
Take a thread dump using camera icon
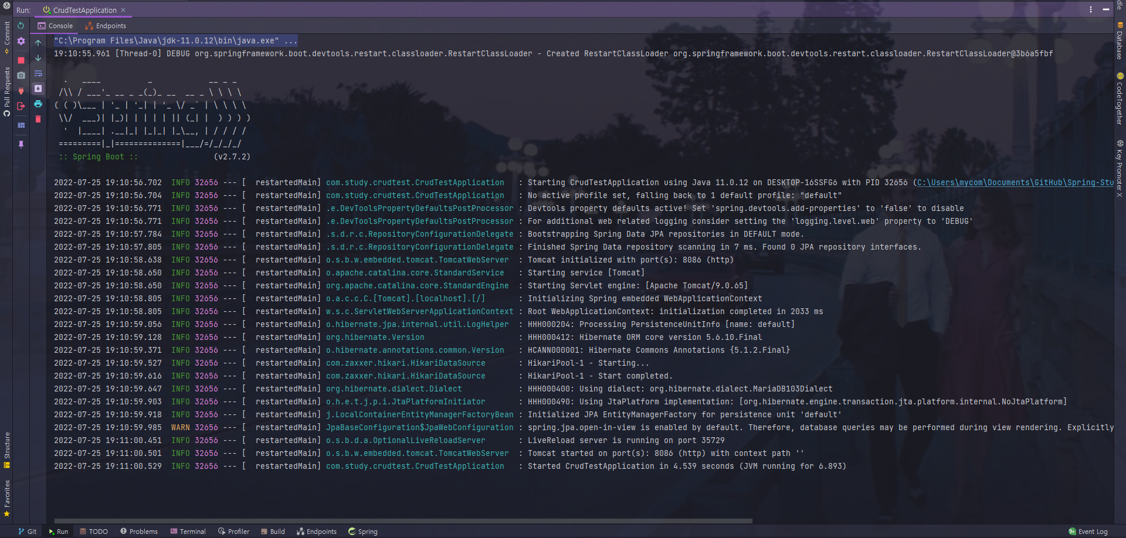tap(21, 75)
